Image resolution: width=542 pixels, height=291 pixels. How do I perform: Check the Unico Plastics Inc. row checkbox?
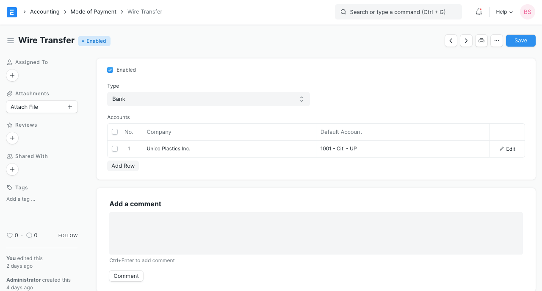pos(115,149)
